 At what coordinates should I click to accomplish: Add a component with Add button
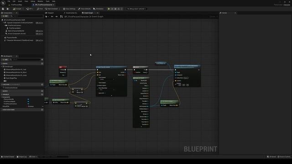click(x=5, y=16)
